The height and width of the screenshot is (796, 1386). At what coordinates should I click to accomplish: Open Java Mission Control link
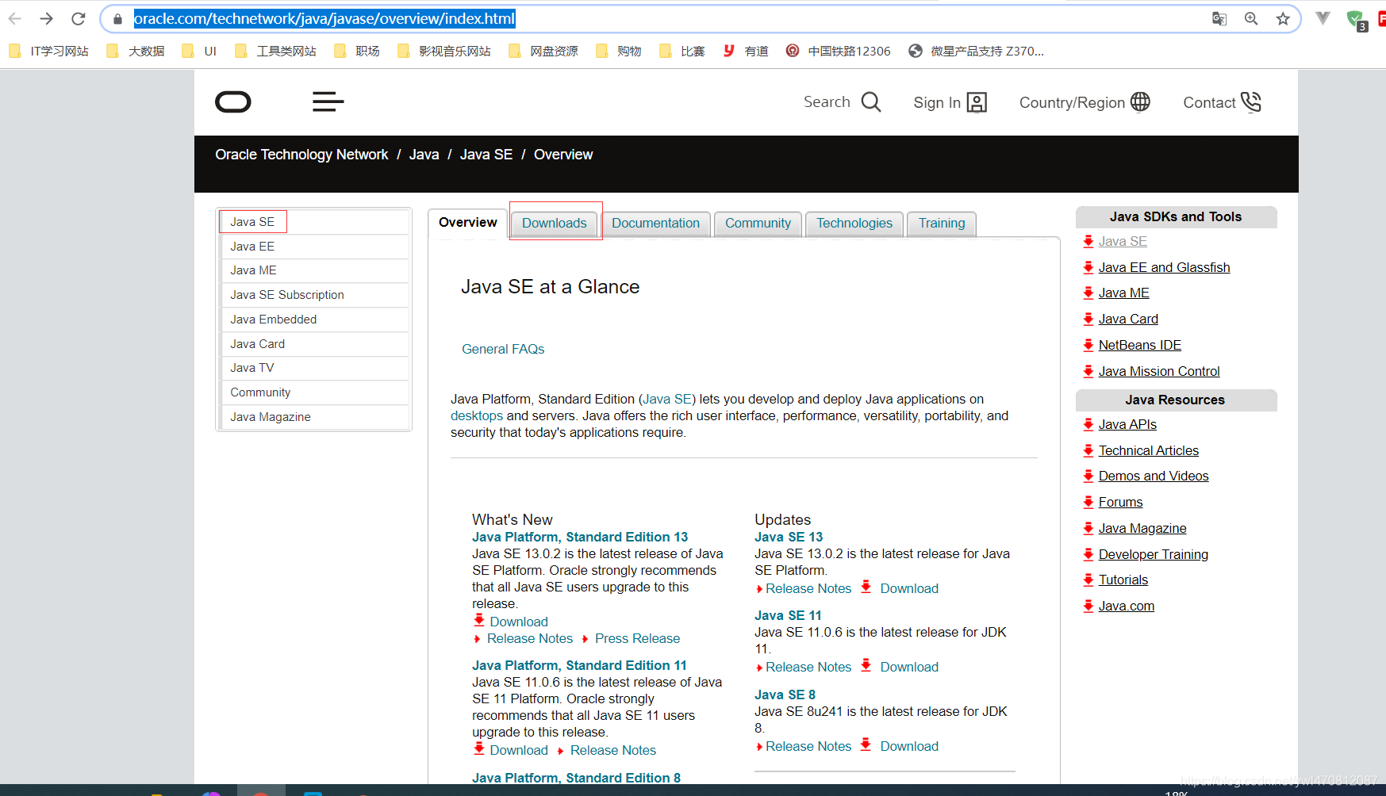click(x=1158, y=371)
